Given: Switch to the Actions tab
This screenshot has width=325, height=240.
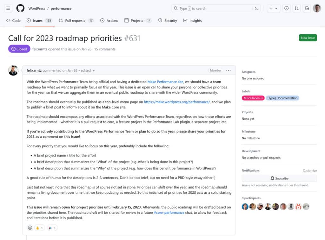Looking at the screenshot, I should (109, 20).
